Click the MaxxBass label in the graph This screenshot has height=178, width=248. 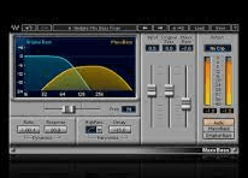point(122,43)
